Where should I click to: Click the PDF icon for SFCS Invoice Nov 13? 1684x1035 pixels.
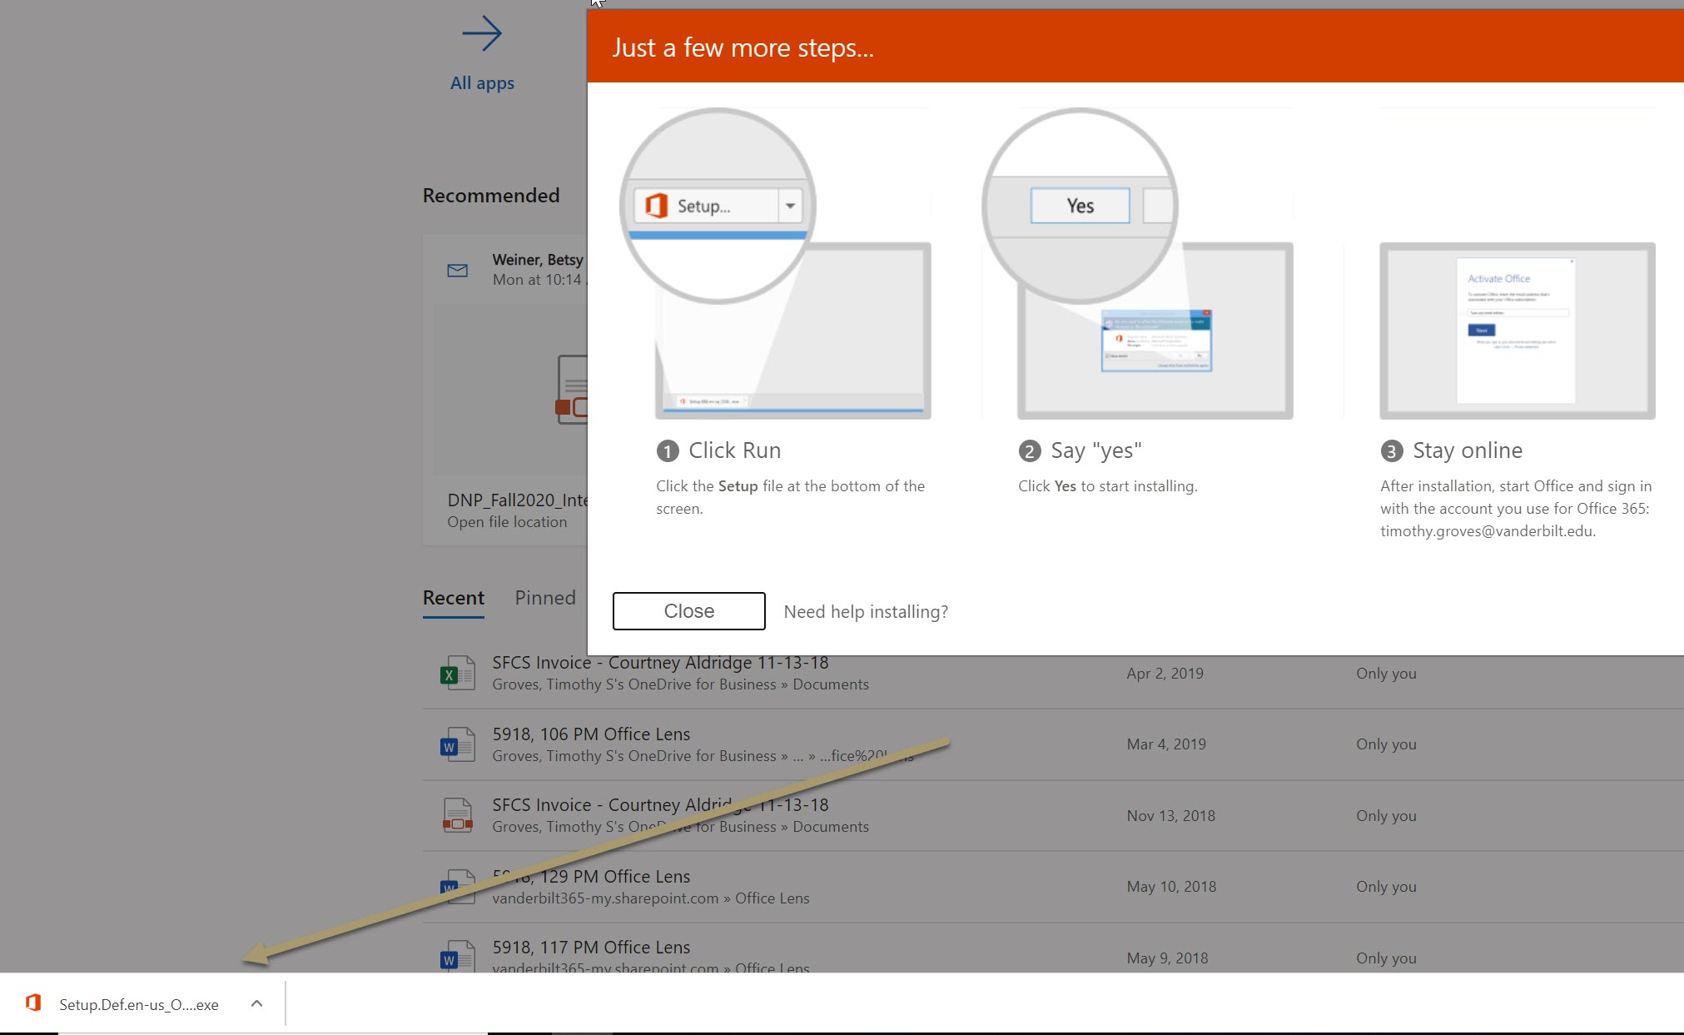pos(457,815)
